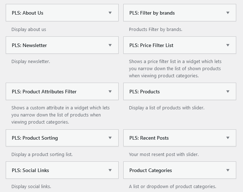
Task: Select the Product Categories widget title
Action: 150,170
